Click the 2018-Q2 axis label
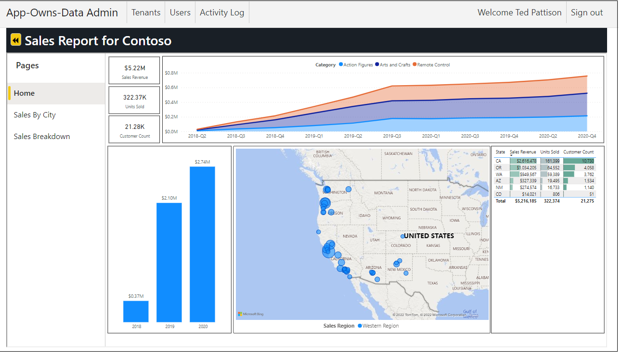 (197, 136)
